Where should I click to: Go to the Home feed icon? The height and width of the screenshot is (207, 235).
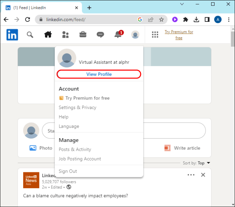pyautogui.click(x=48, y=35)
